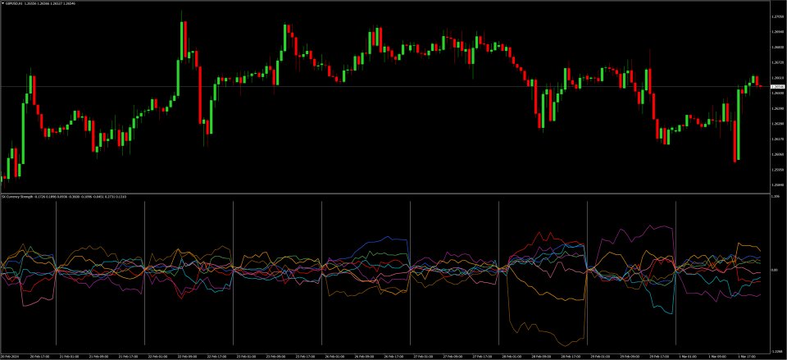The image size is (787, 360).
Task: Click the 1.26280 price axis label
Action: (778, 124)
